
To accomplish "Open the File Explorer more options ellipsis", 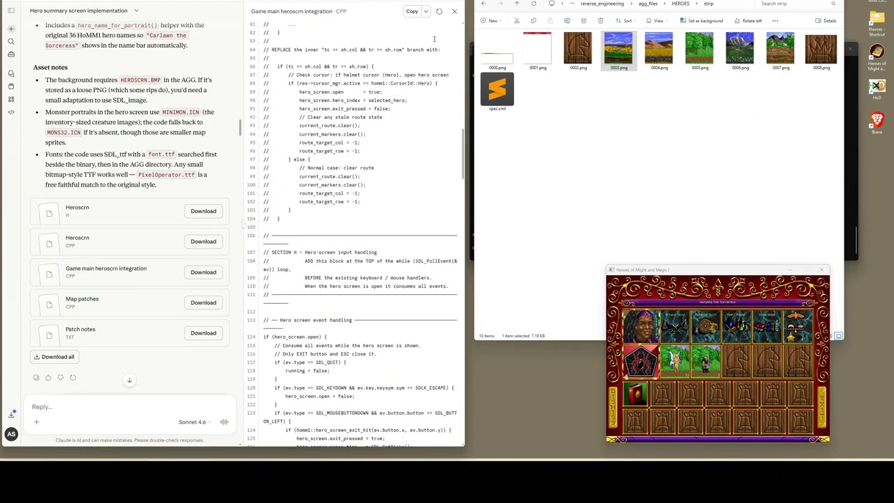I will point(775,21).
